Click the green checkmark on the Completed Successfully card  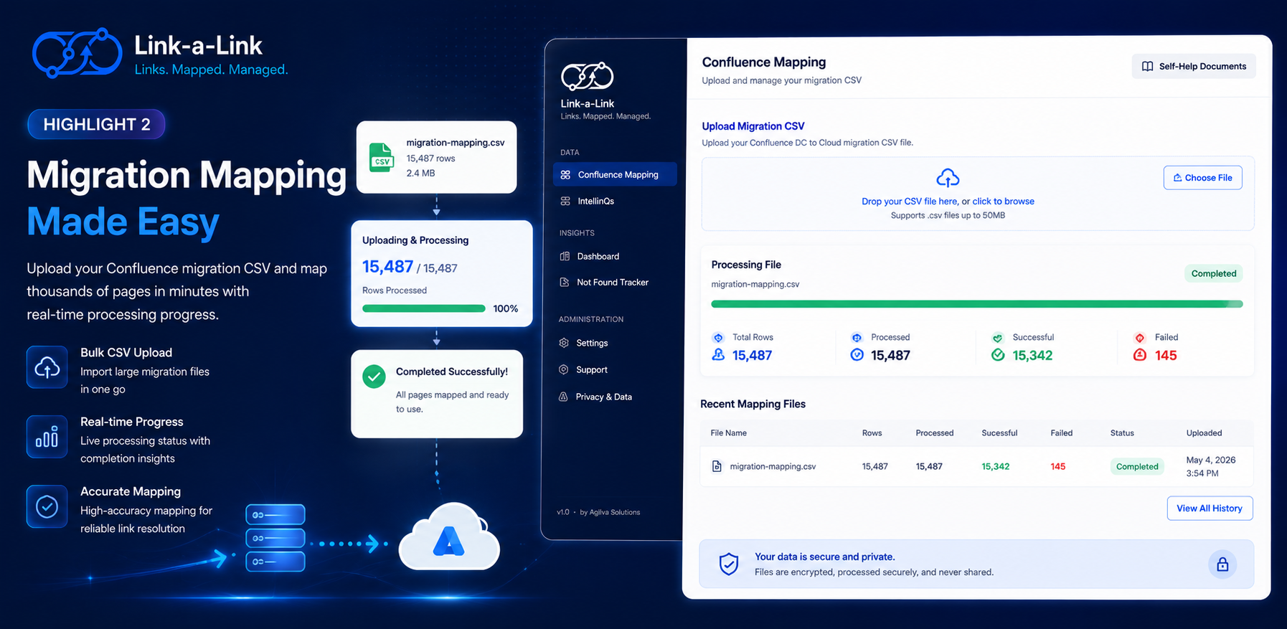(374, 377)
